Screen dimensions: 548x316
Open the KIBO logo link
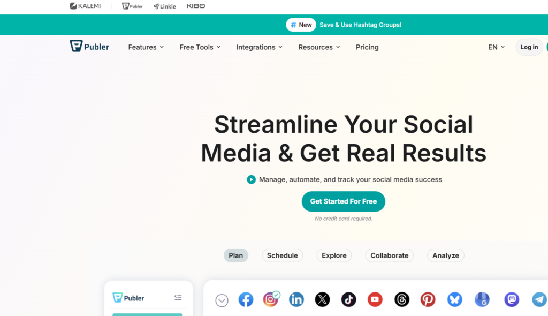click(196, 6)
